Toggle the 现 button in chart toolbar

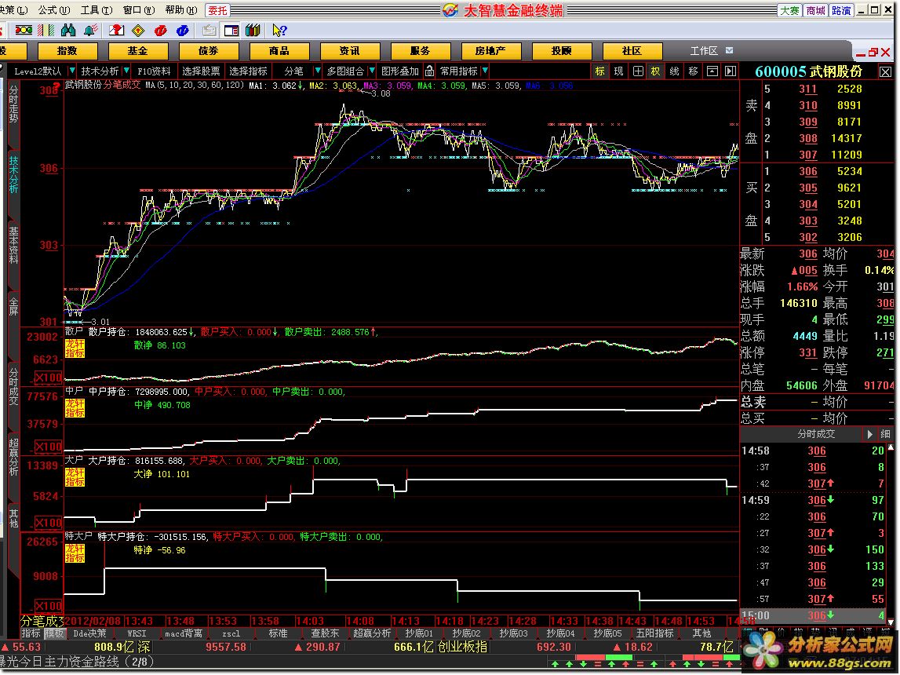618,71
